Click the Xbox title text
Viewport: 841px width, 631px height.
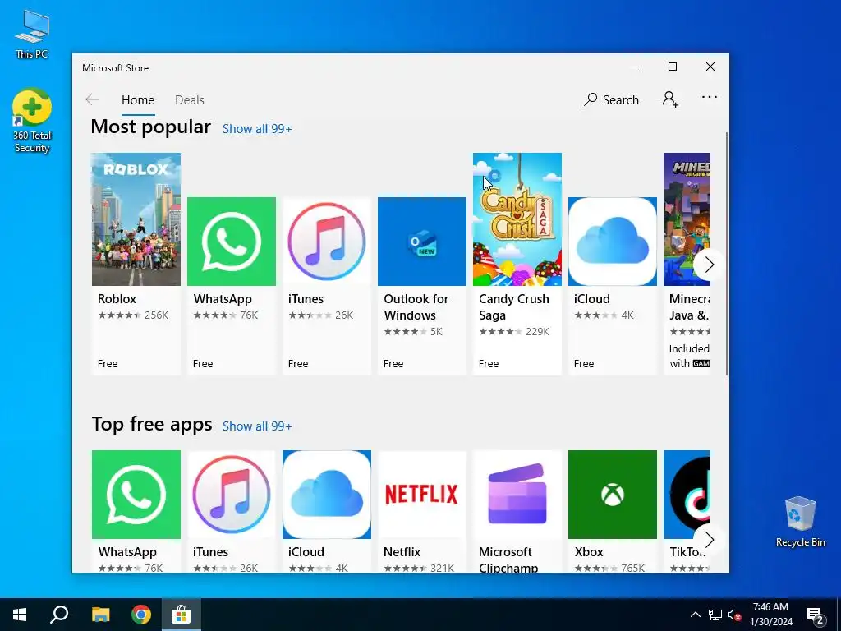pos(589,551)
